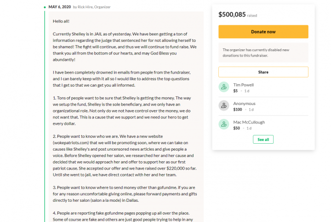The image size is (331, 222).
Task: Click the green vertical update timeline bar
Action: [45, 116]
